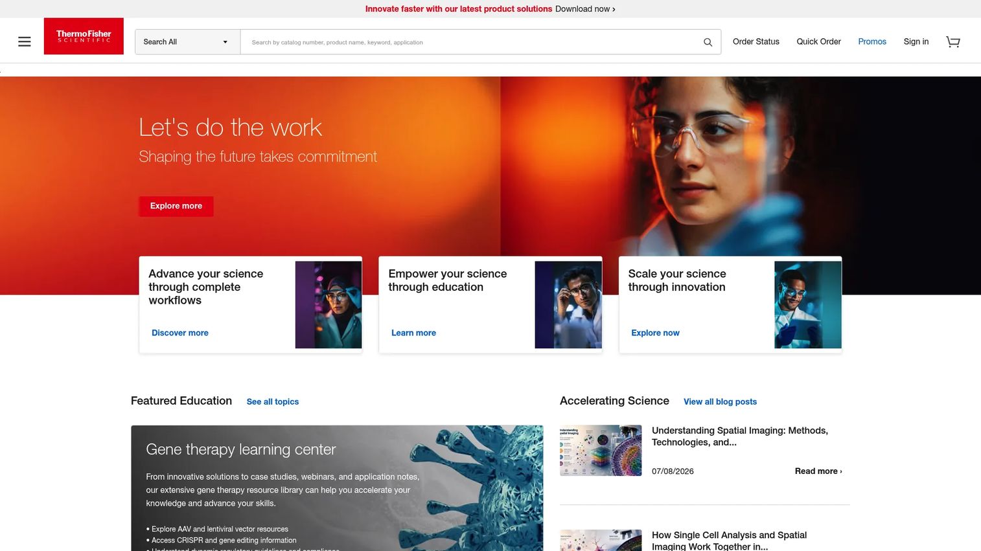Open How Single Cell Analysis article title
Image resolution: width=981 pixels, height=551 pixels.
[729, 541]
